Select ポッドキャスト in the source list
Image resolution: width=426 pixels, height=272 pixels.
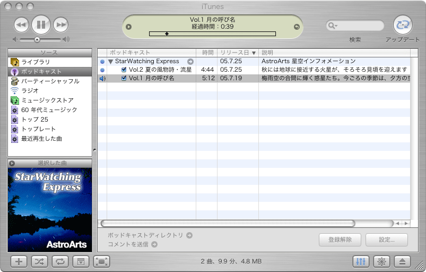tap(50, 72)
